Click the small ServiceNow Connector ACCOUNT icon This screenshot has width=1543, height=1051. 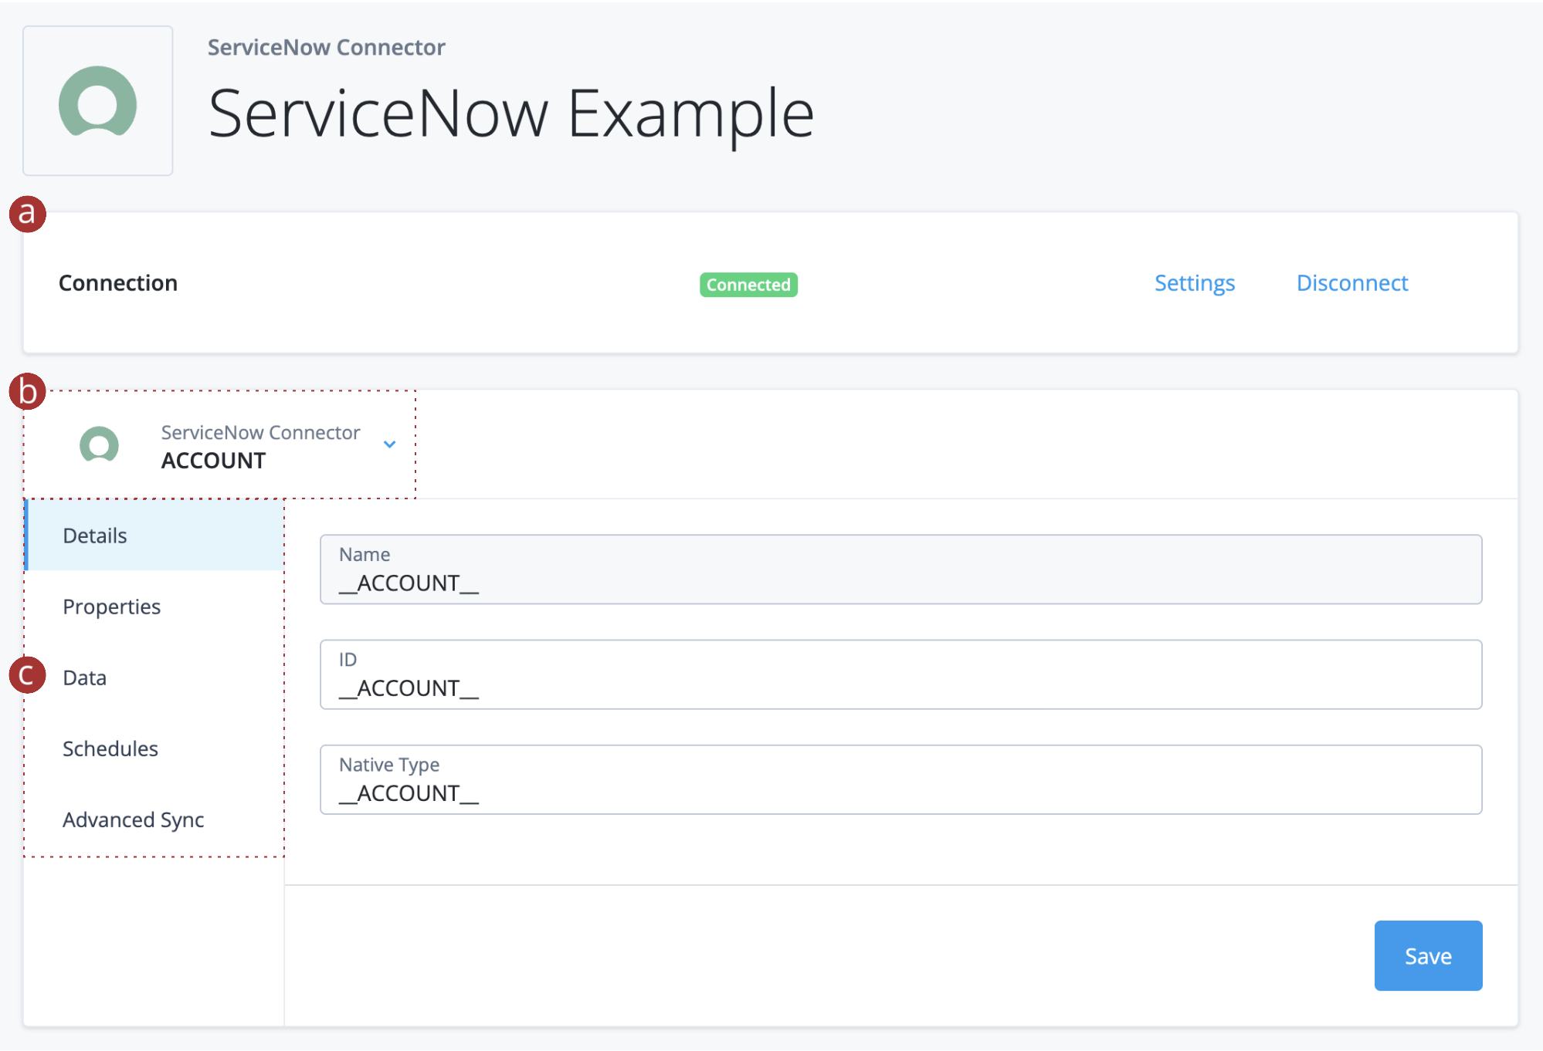click(x=100, y=444)
